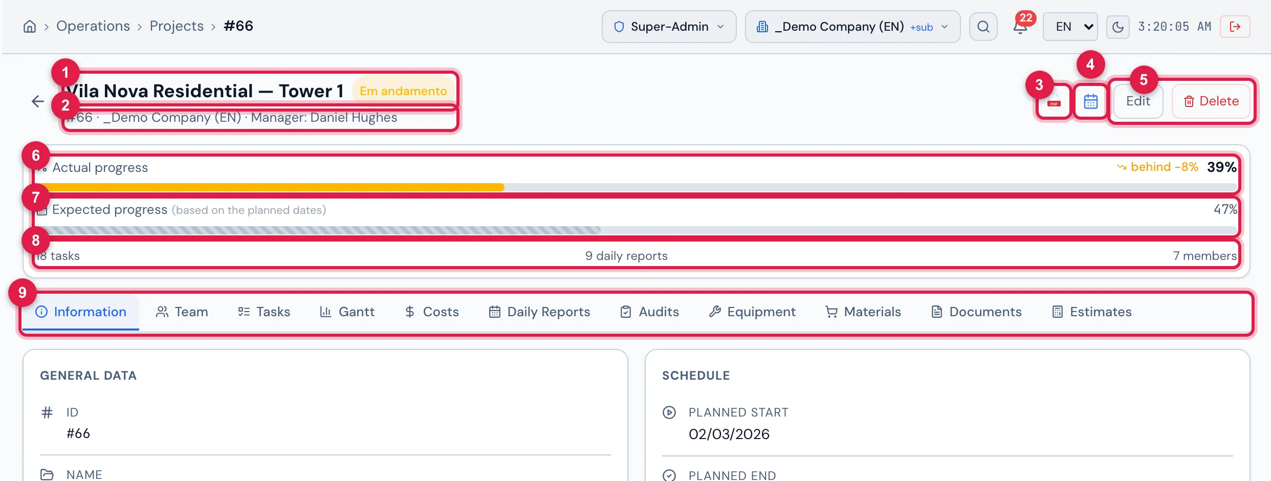Click the #66 breadcrumb
The height and width of the screenshot is (481, 1271).
pyautogui.click(x=238, y=26)
